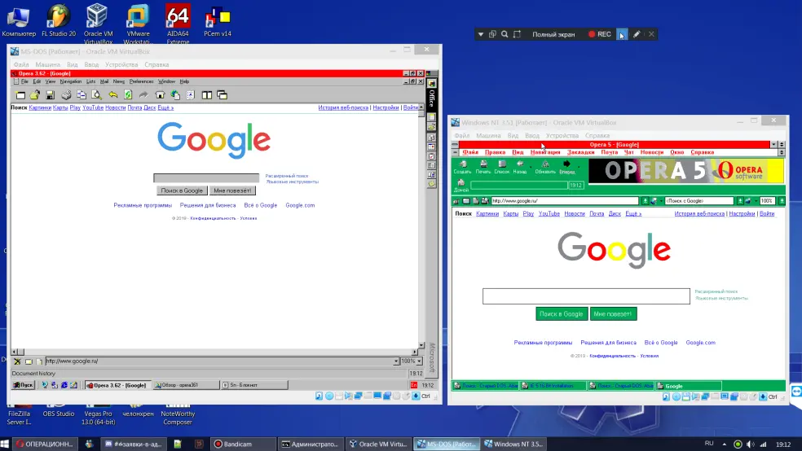Click the globe Hotlist icon in Opera 3.62
The image size is (802, 451).
(175, 95)
